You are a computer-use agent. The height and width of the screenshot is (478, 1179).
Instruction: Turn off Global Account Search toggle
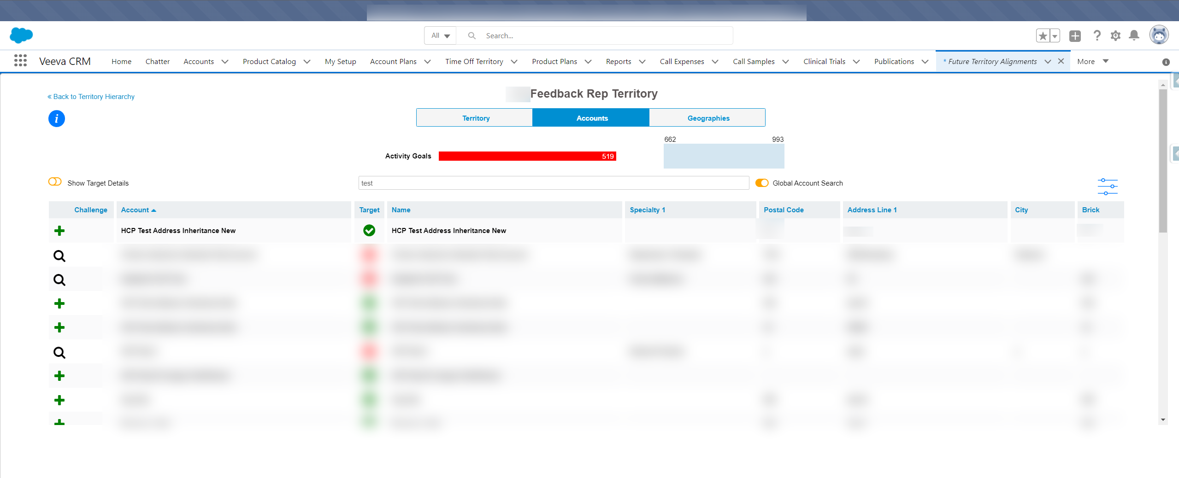point(761,183)
